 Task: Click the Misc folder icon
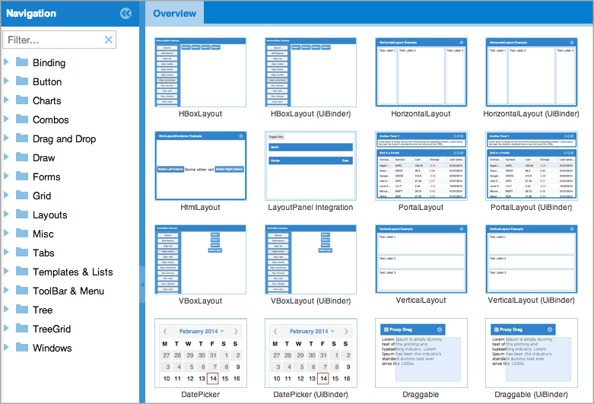click(x=22, y=233)
